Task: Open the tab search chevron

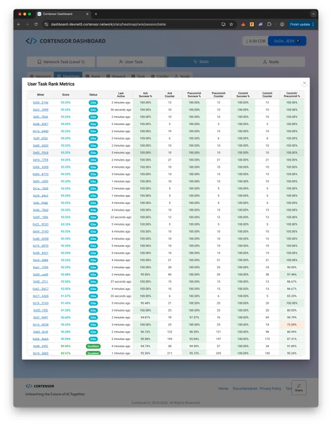Action: pyautogui.click(x=313, y=14)
